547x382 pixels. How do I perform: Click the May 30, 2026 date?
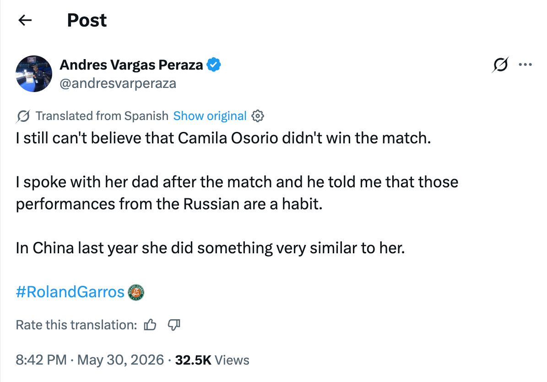click(x=120, y=360)
